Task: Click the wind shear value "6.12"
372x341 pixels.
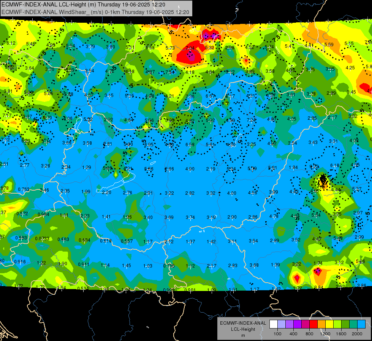Action: click(11, 43)
